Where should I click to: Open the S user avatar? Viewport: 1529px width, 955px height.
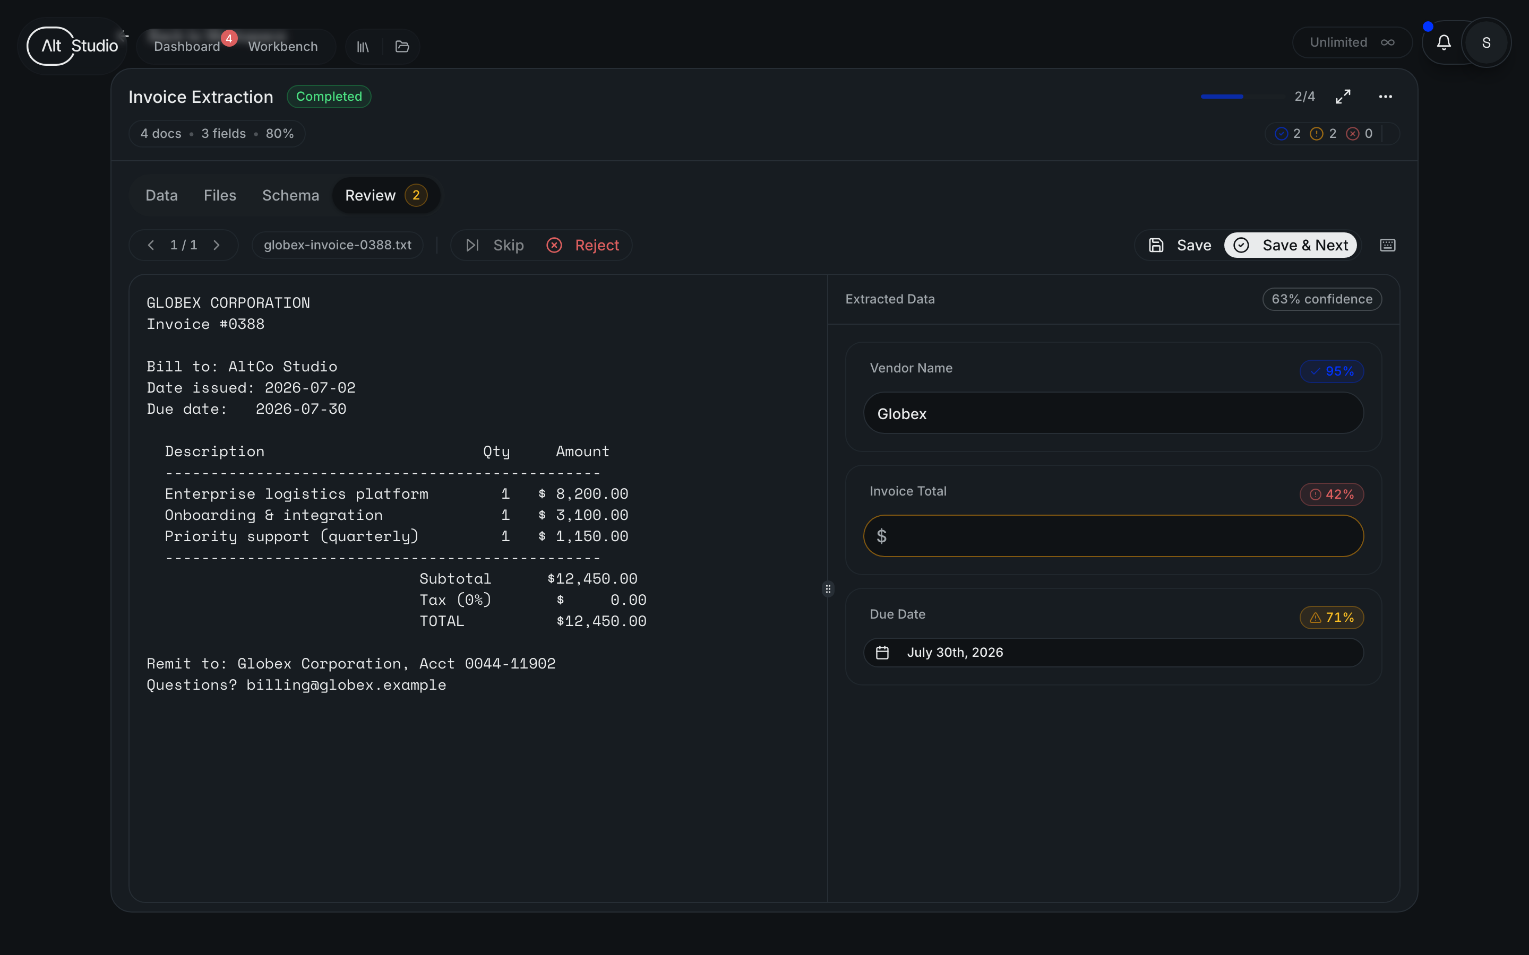point(1486,42)
